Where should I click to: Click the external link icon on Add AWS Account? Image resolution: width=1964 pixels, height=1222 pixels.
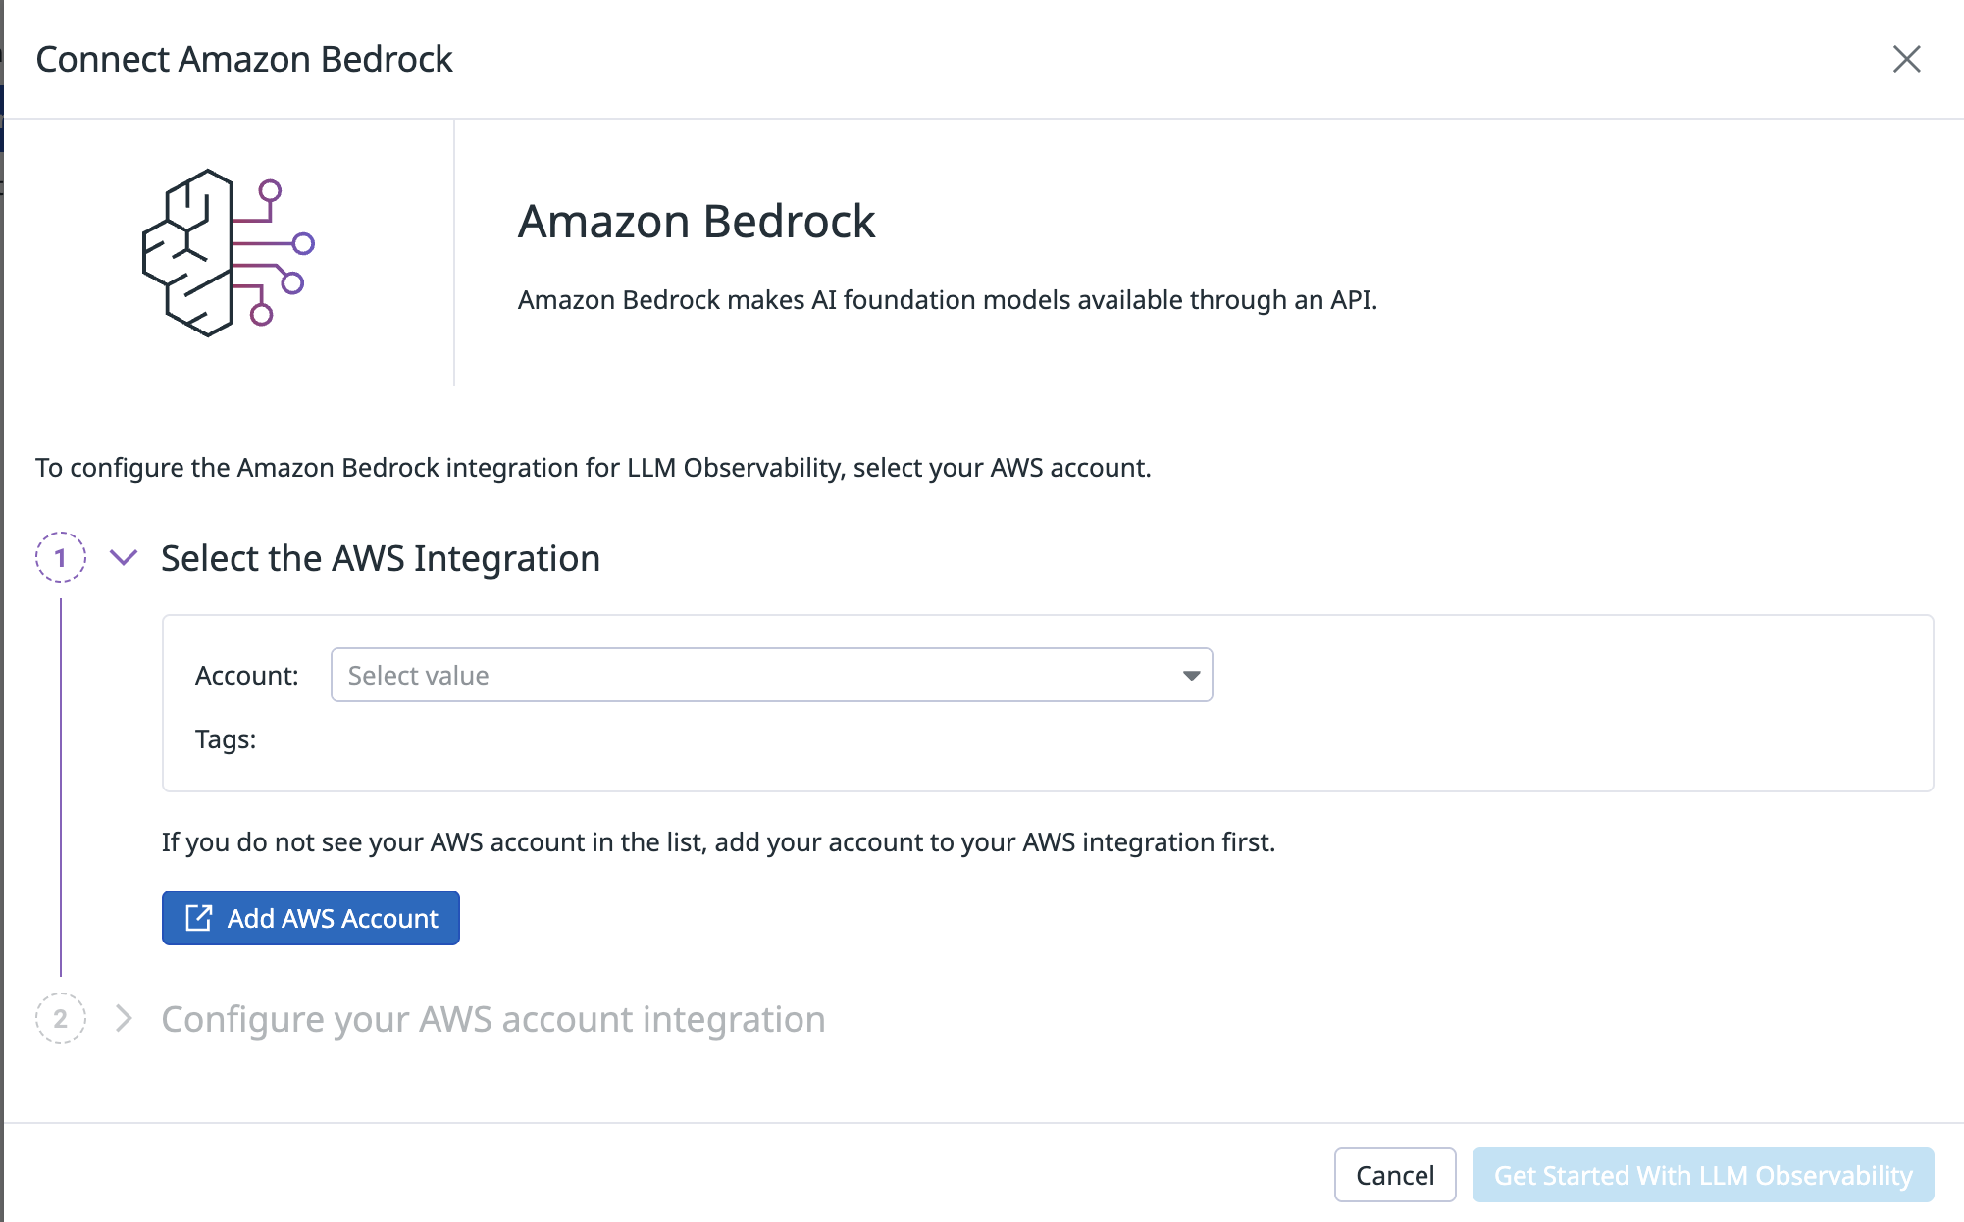tap(199, 918)
